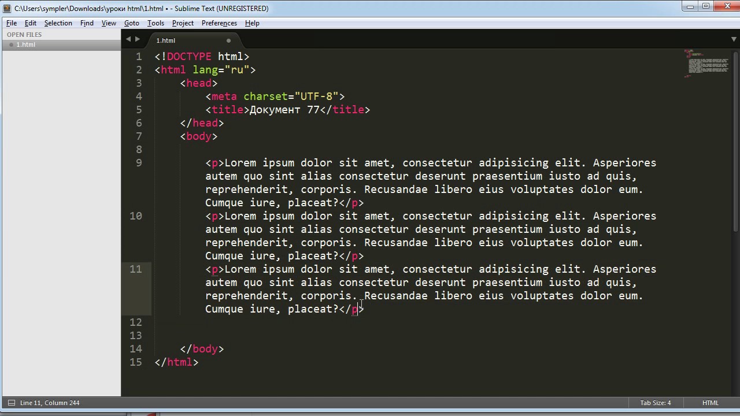Screen dimensions: 740x416
Task: Open the Tools menu
Action: (x=156, y=23)
